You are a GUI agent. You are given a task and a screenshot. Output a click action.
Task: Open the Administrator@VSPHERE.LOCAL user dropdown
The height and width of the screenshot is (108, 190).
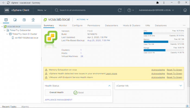(x=156, y=10)
